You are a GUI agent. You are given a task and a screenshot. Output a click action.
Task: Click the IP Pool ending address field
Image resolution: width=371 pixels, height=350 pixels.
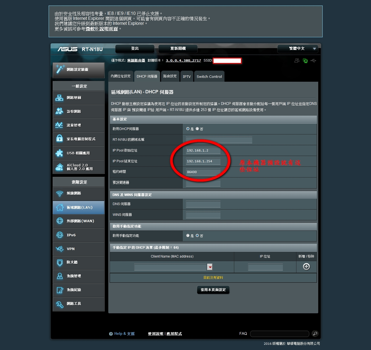coord(203,161)
